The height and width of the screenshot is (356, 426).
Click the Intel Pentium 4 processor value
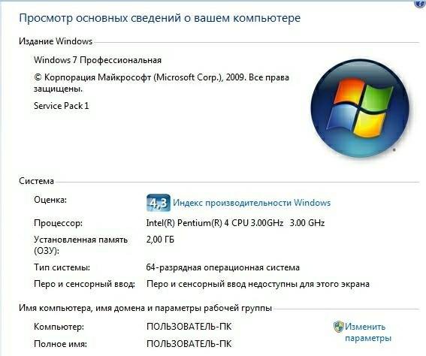click(x=235, y=223)
